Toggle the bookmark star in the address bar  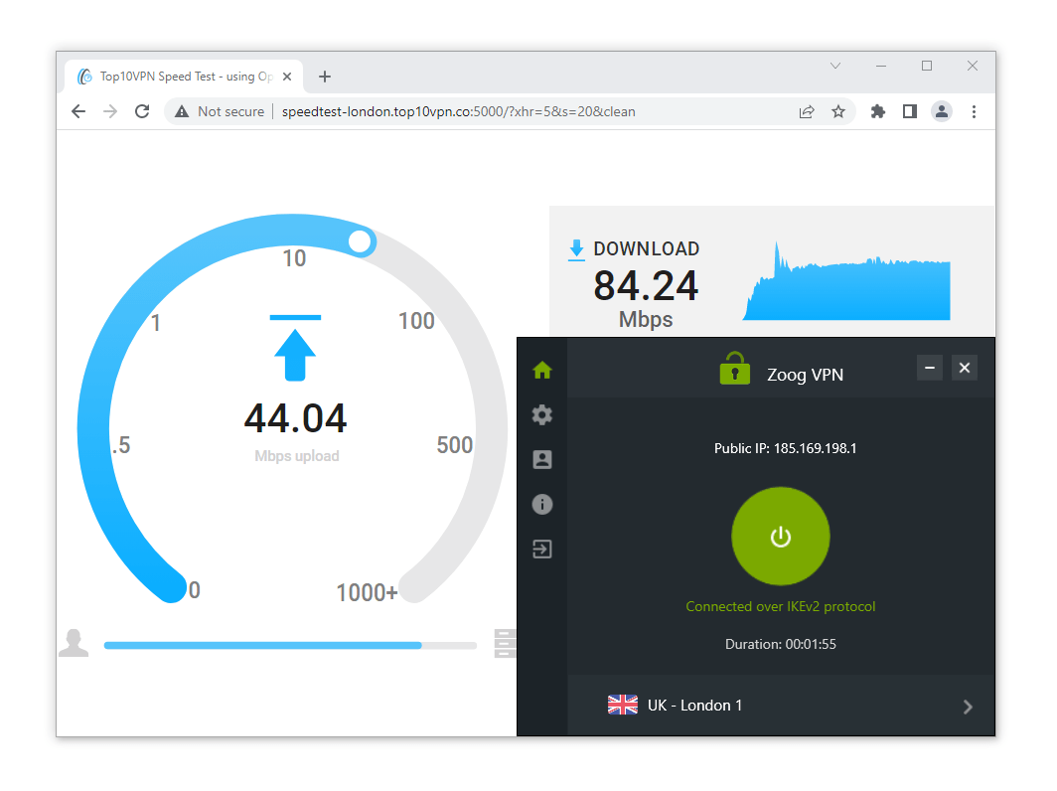click(x=839, y=111)
